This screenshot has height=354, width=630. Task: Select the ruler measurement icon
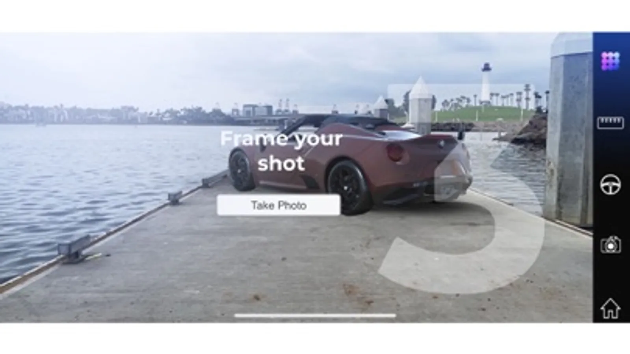point(610,123)
